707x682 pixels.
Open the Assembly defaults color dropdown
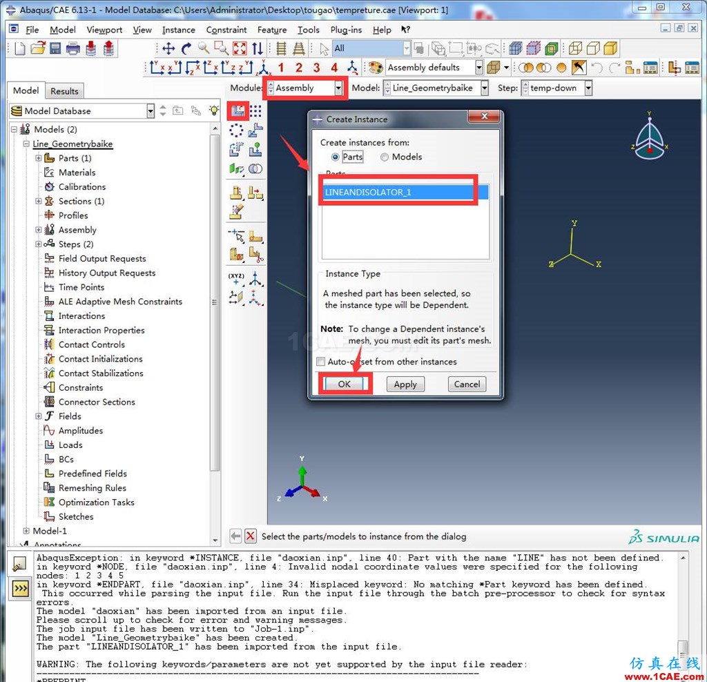point(479,68)
